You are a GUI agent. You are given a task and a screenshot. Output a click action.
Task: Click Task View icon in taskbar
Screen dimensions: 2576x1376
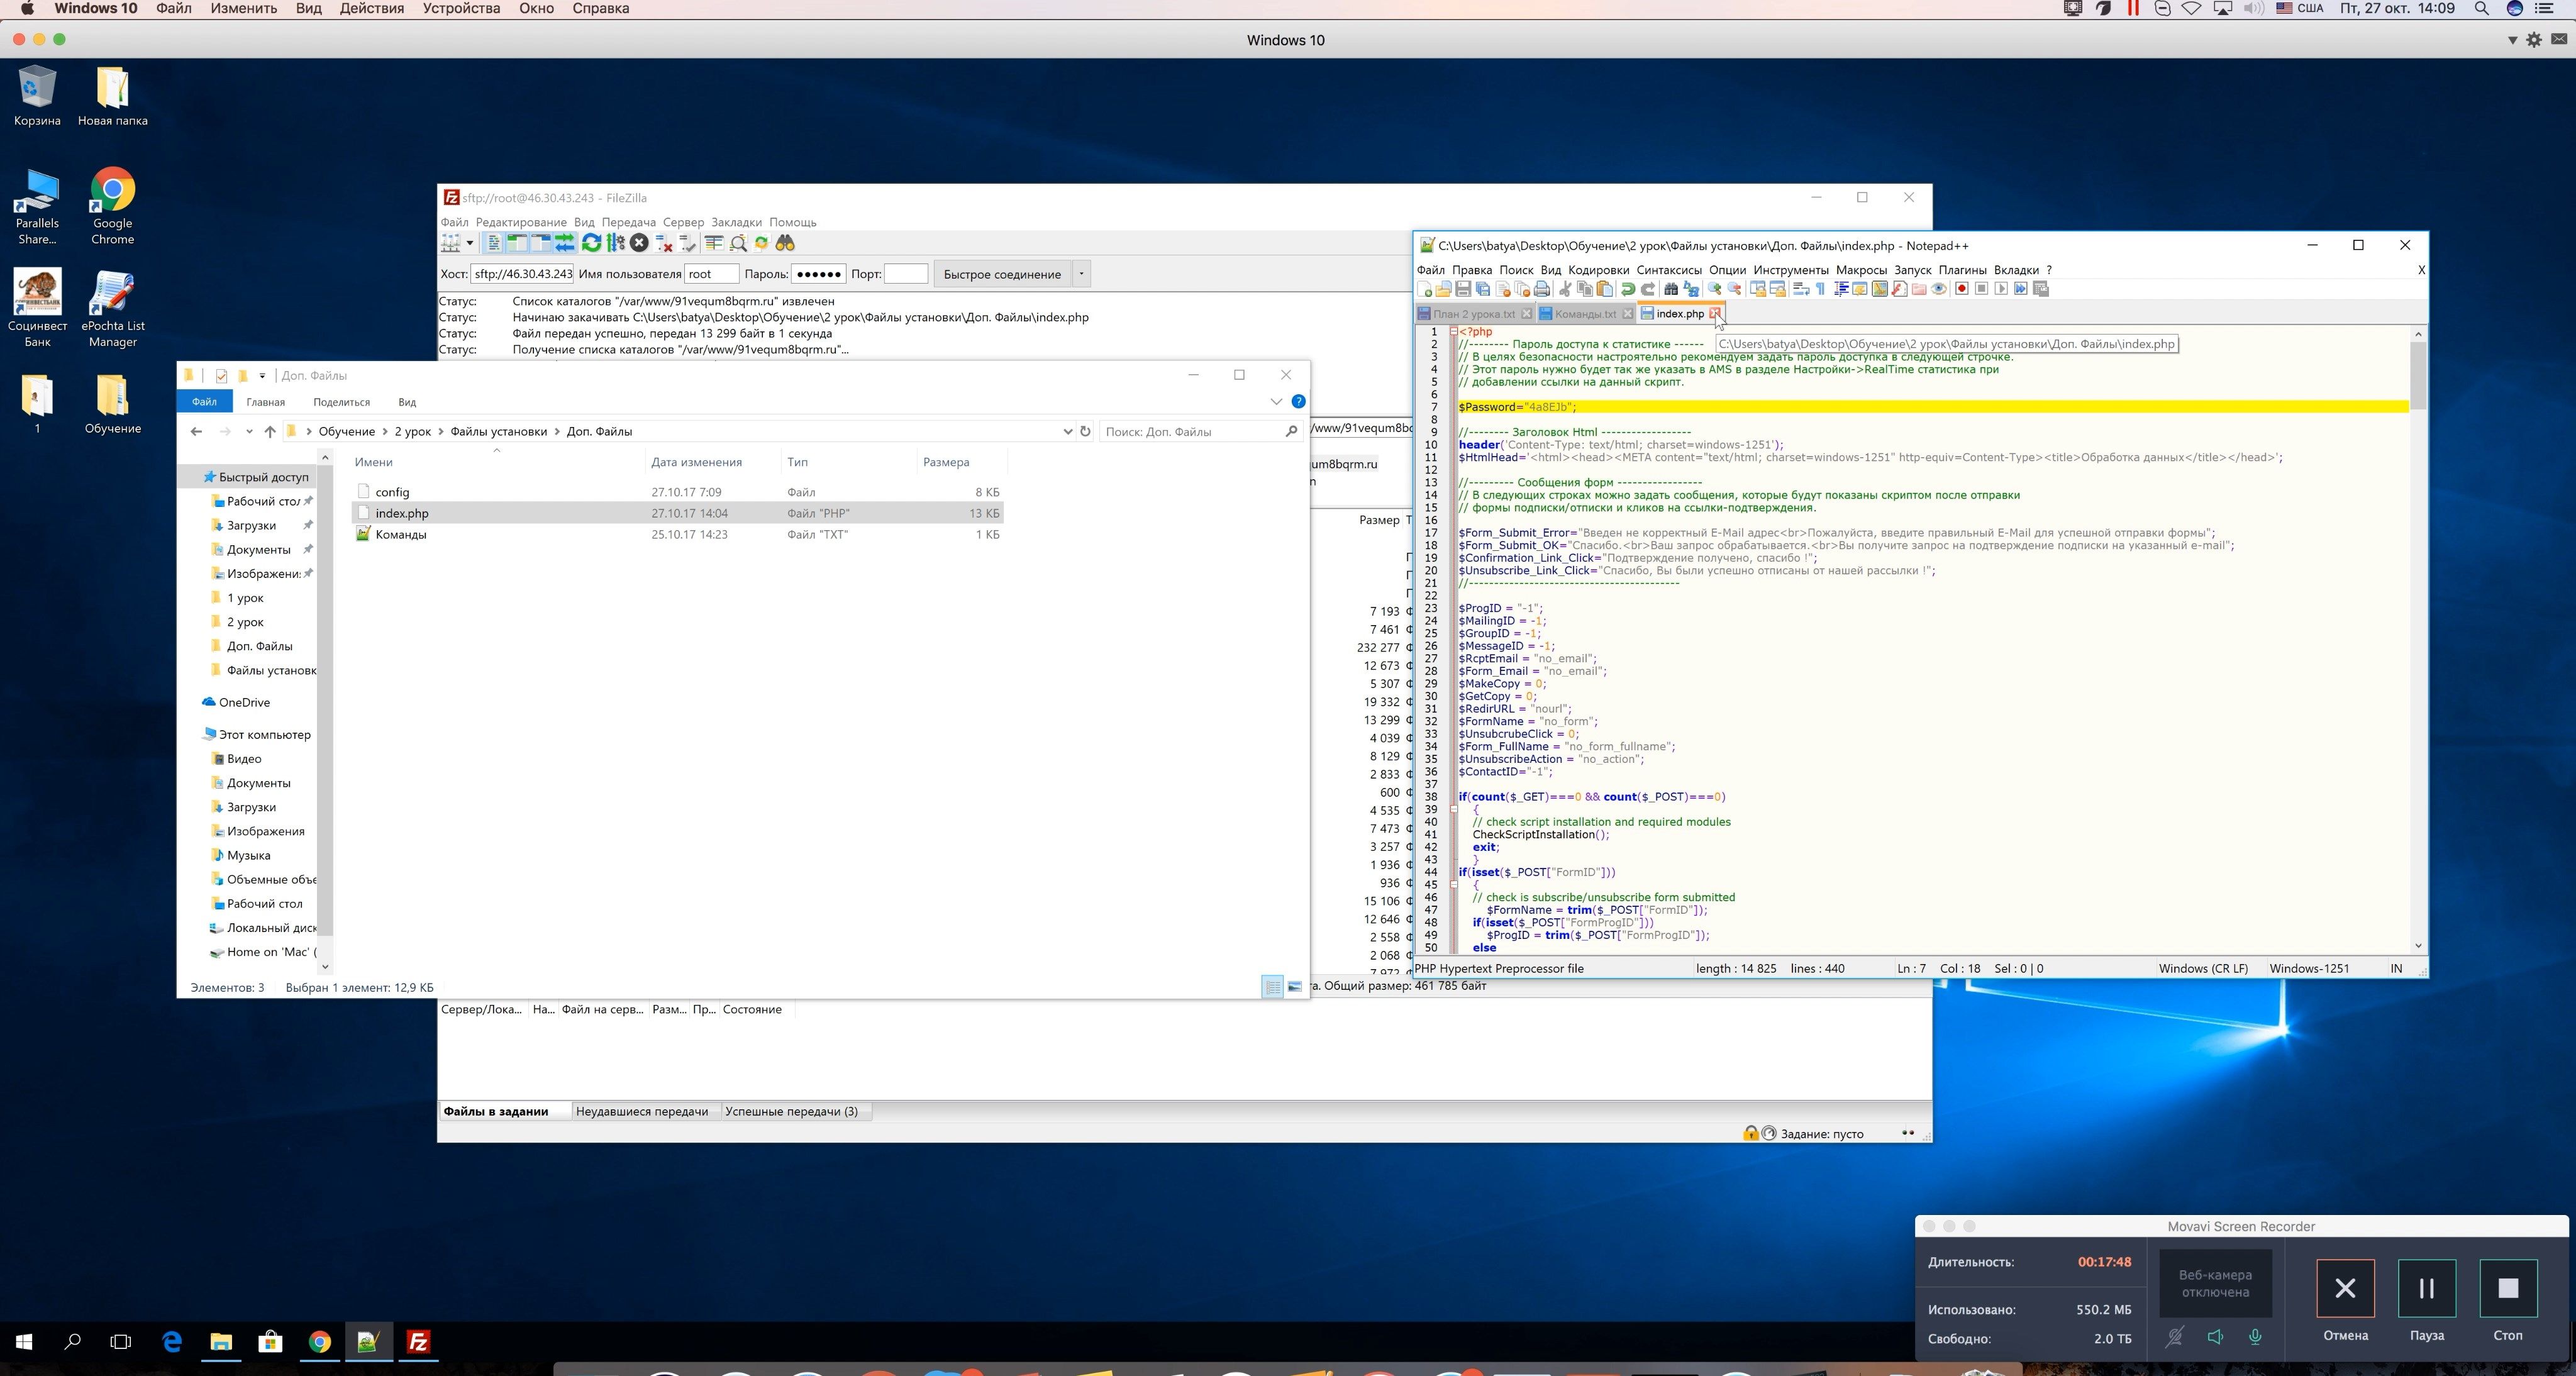point(121,1342)
